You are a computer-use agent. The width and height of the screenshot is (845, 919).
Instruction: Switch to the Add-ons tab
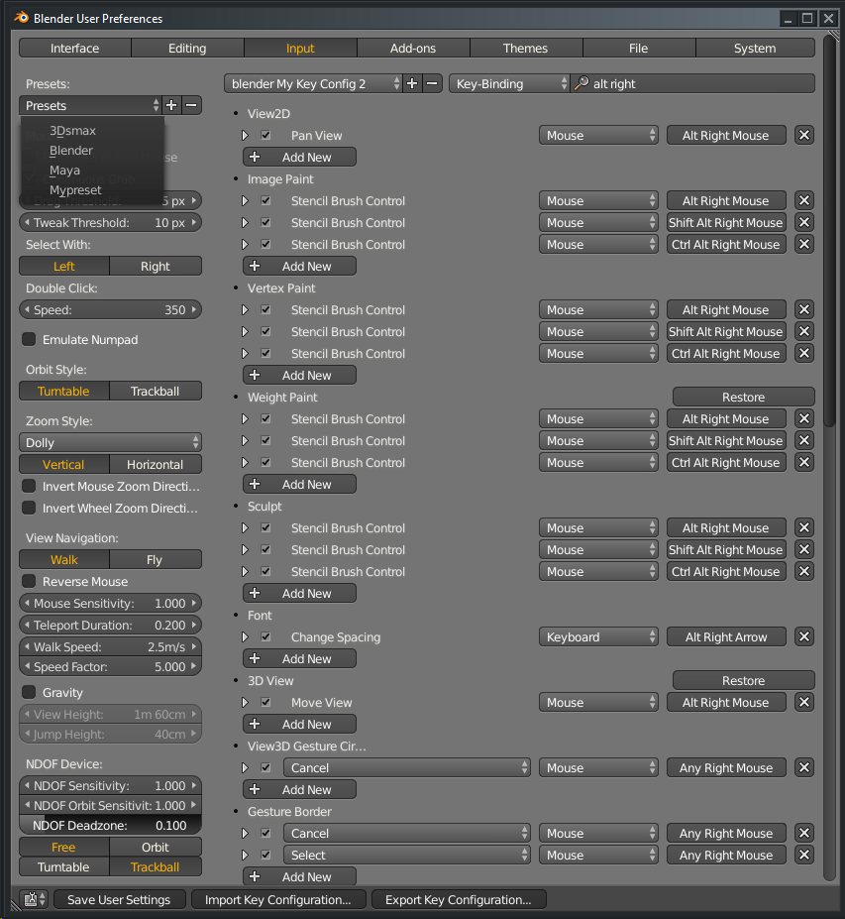413,48
